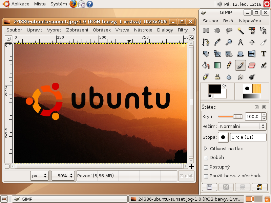Open the Filtry menu
This screenshot has width=271, height=203.
click(183, 30)
